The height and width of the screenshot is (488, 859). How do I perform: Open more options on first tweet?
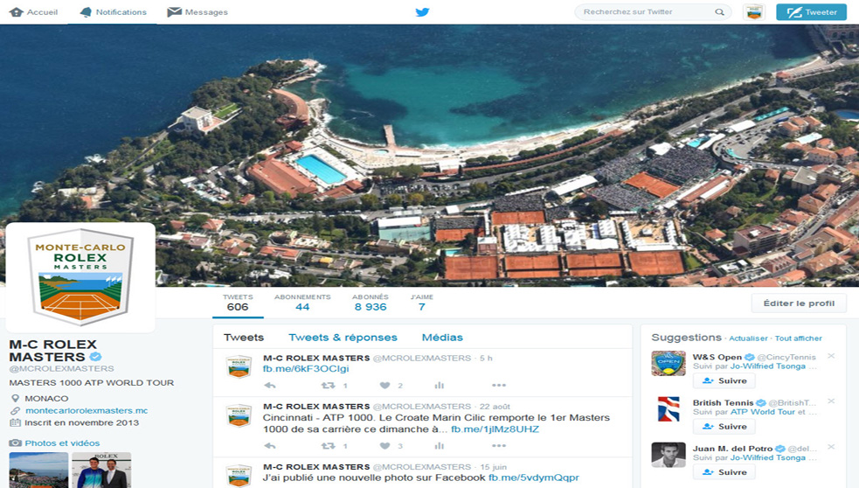(x=499, y=386)
